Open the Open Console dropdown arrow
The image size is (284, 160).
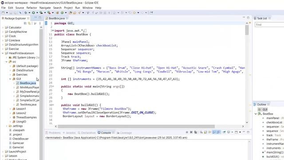point(240,132)
